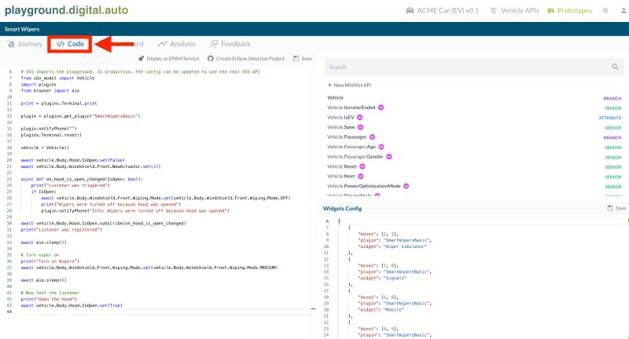Click the await aio.sleep(3) line
Image resolution: width=629 pixels, height=339 pixels.
point(44,242)
